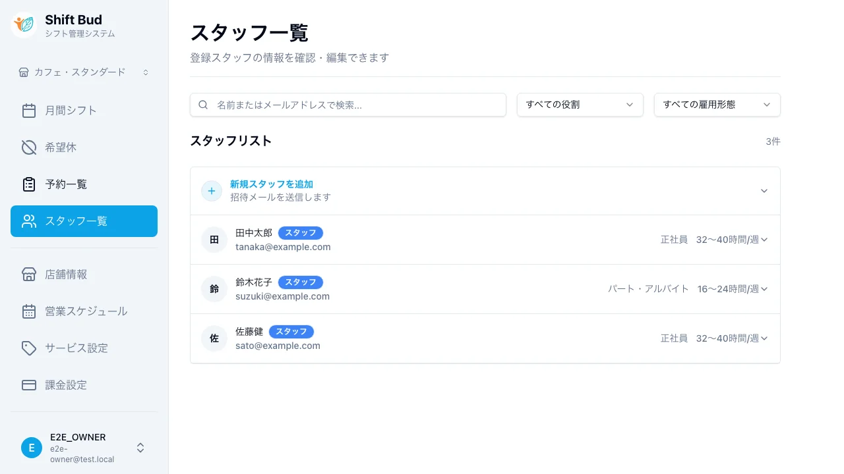844x474 pixels.
Task: Open 営業スケジュール using its calendar icon
Action: click(x=29, y=311)
